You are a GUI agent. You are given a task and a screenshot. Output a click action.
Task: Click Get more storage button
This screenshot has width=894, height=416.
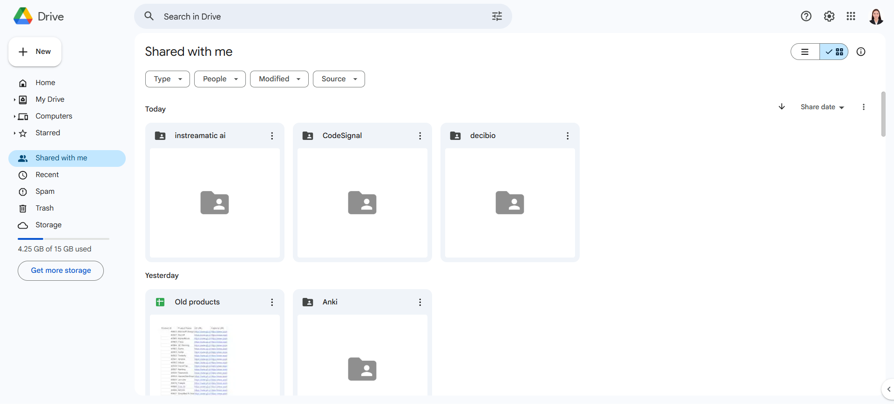point(61,271)
